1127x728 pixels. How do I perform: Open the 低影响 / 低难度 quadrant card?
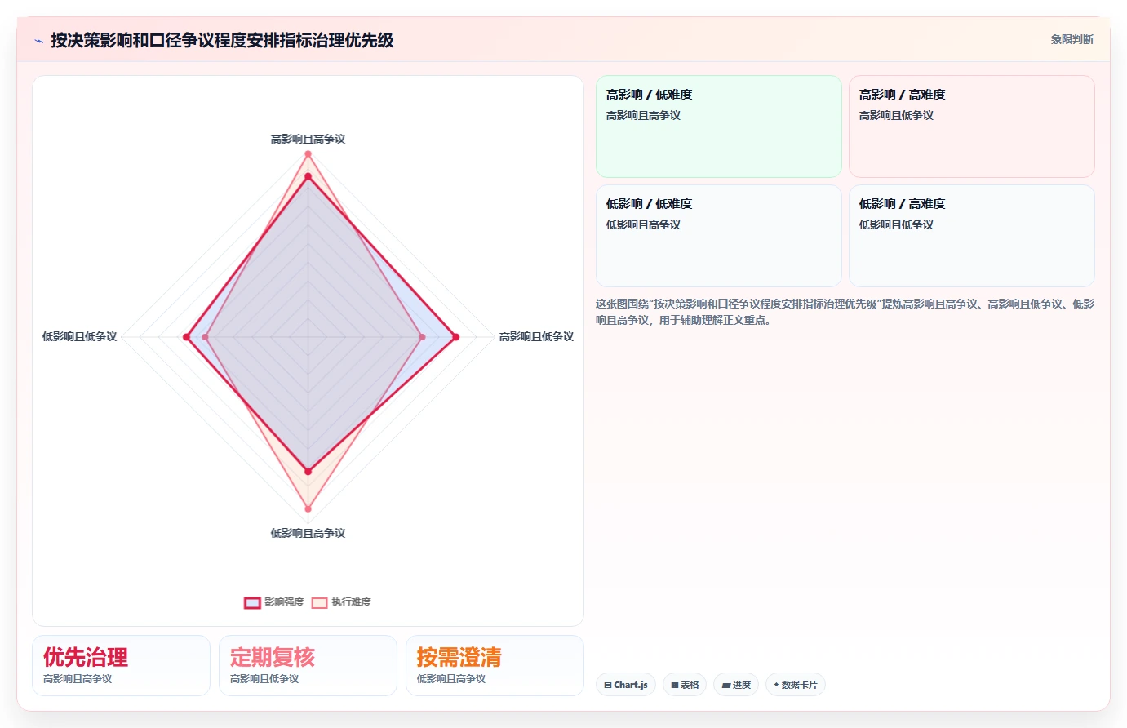tap(719, 236)
